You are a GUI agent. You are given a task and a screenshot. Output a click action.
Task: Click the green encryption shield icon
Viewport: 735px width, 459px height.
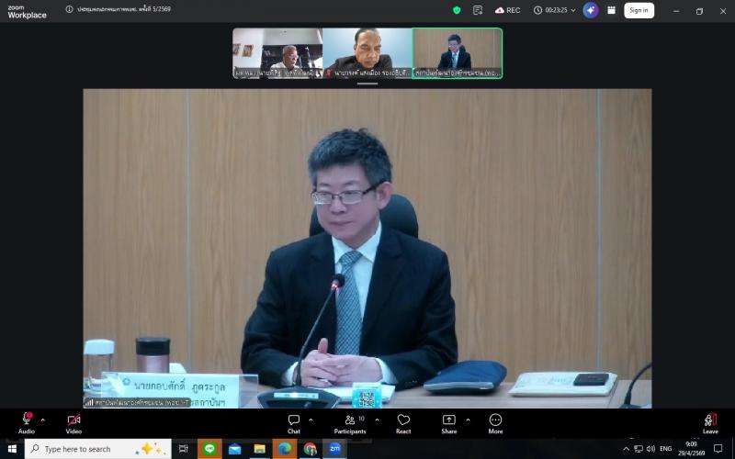pyautogui.click(x=457, y=10)
